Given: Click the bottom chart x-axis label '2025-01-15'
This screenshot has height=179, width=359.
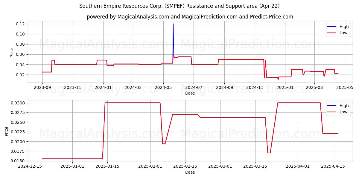Looking at the screenshot, I should click(107, 166).
